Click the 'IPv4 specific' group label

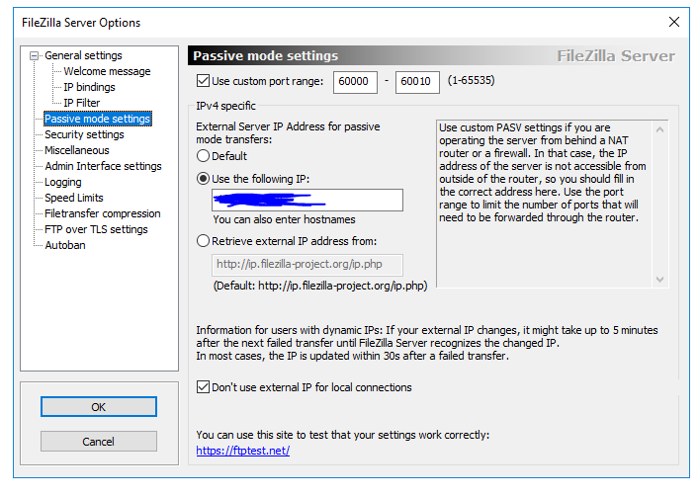tap(226, 106)
